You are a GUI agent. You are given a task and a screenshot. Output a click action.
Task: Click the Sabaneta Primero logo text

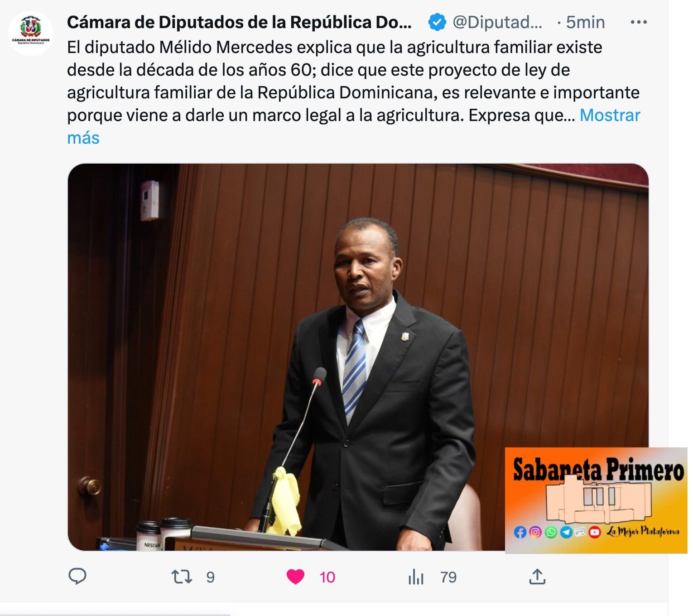coord(598,470)
